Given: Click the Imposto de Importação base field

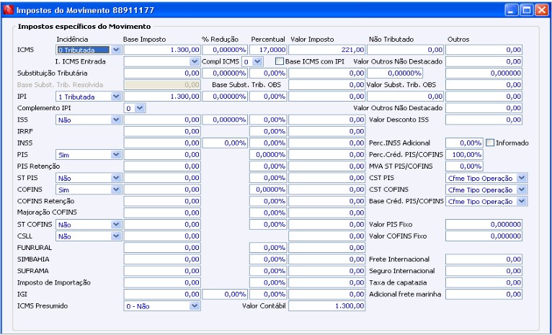Looking at the screenshot, I should pyautogui.click(x=162, y=282).
